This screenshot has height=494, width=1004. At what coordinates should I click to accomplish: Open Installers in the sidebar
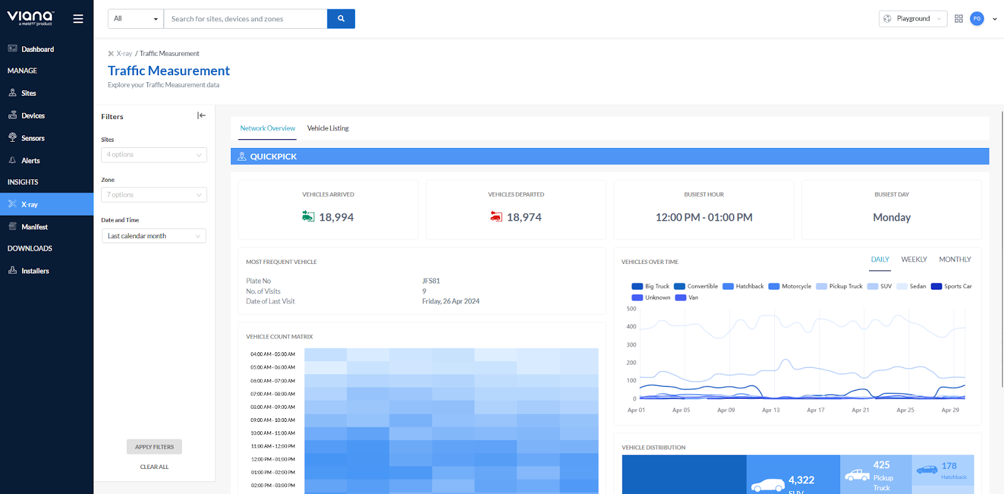pos(35,271)
